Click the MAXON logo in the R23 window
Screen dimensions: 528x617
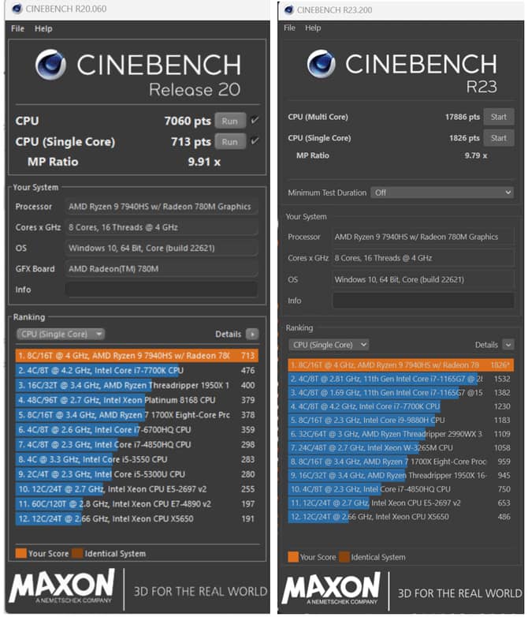point(331,589)
